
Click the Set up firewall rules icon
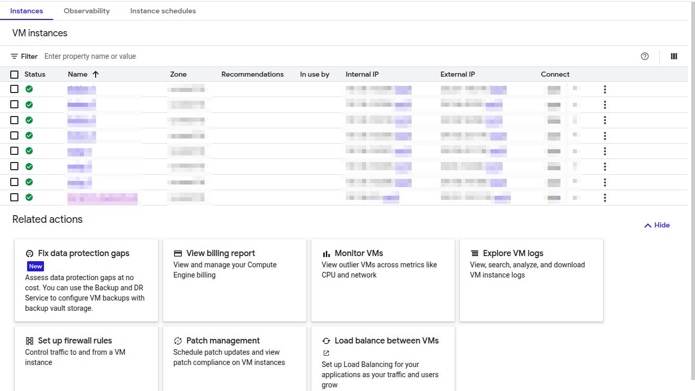pyautogui.click(x=30, y=341)
